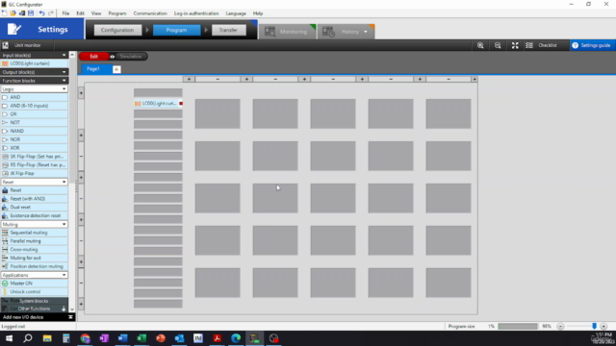Viewport: 616px width, 346px height.
Task: Click the Fit to screen icon
Action: click(515, 45)
